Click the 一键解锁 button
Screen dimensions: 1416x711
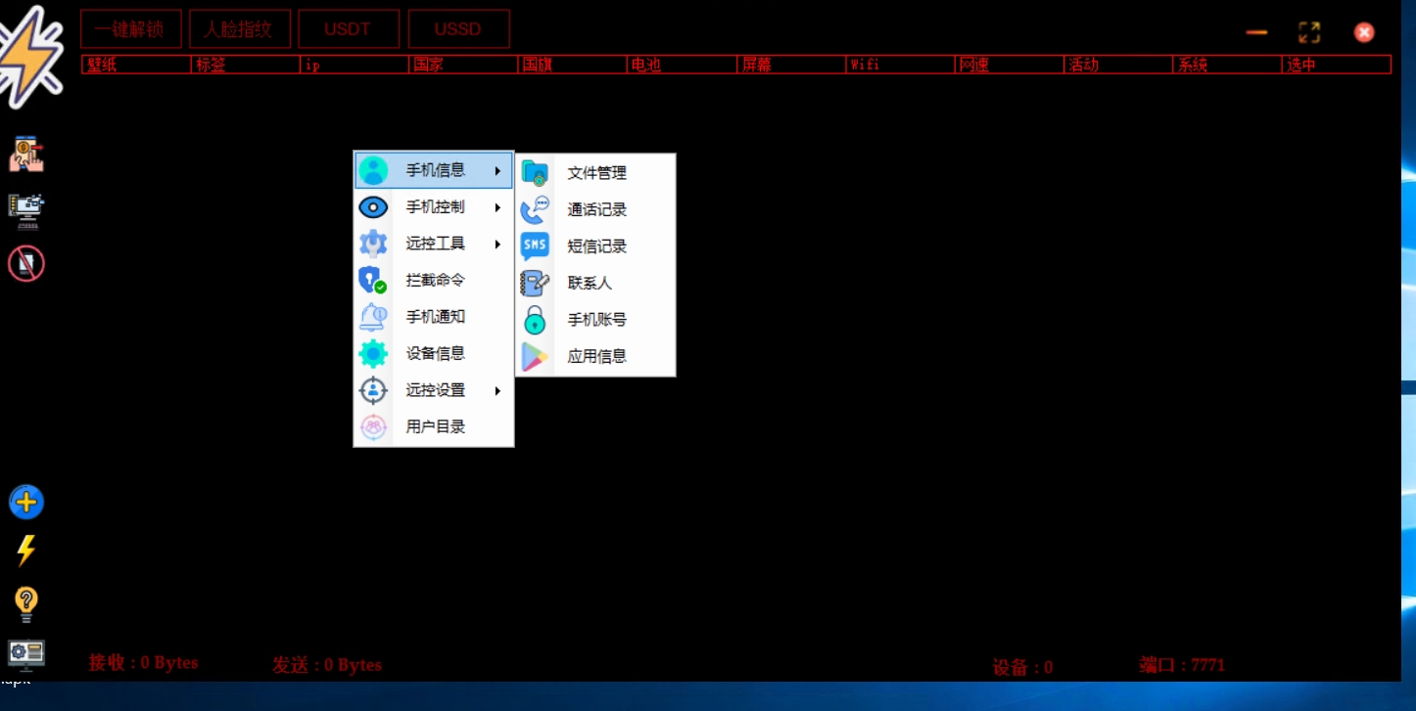tap(131, 29)
